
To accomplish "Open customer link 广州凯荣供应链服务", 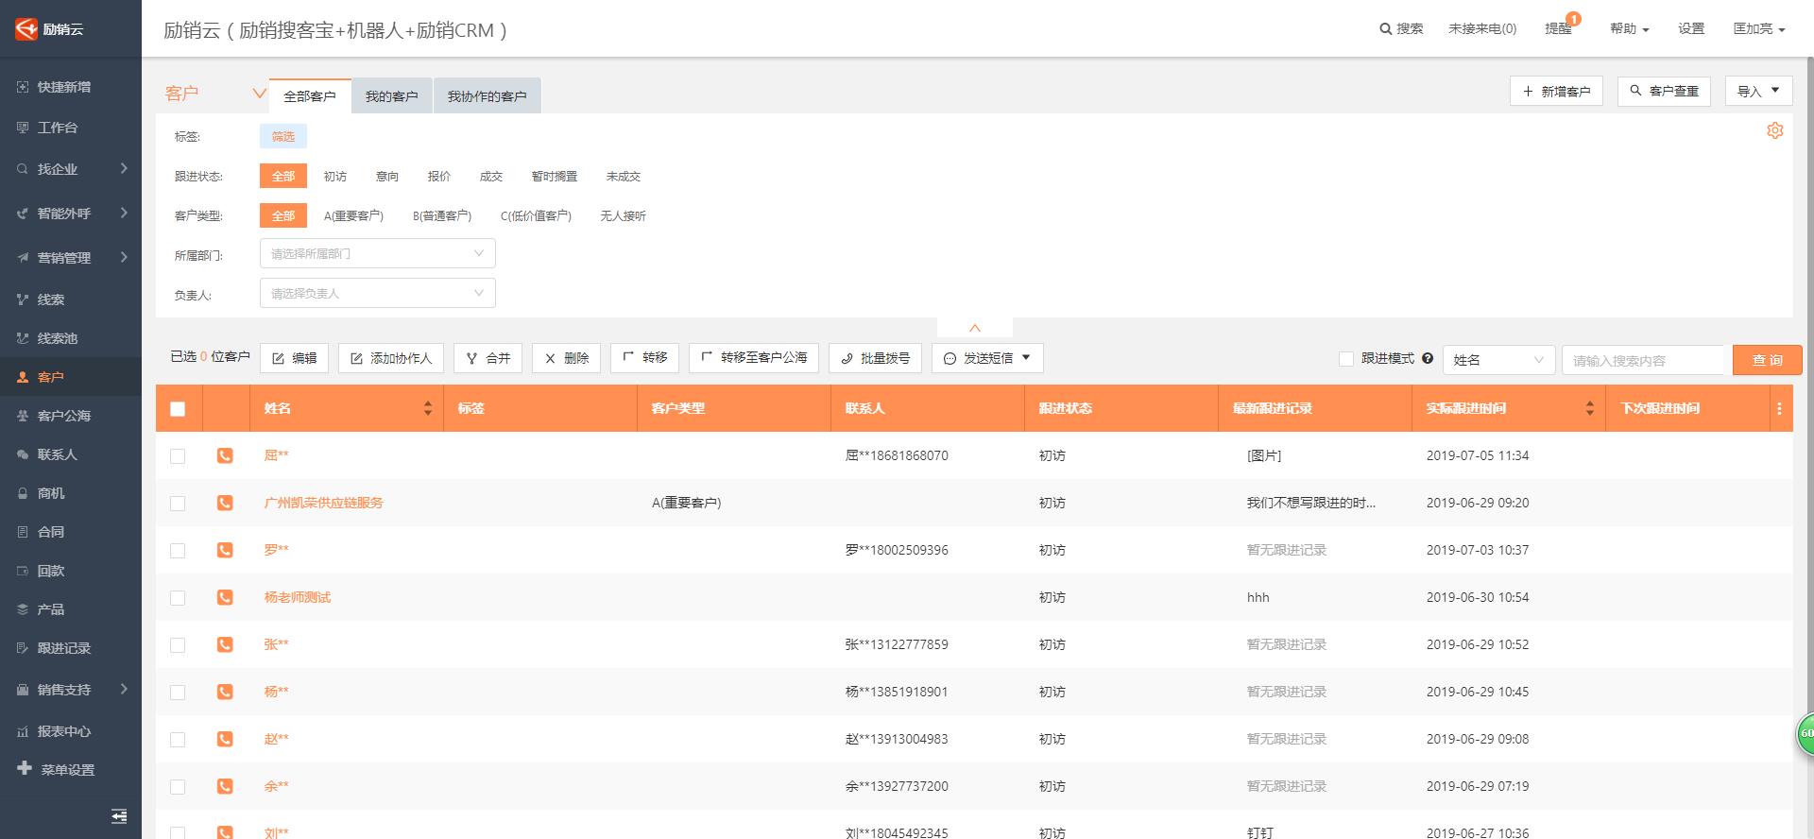I will [x=324, y=503].
